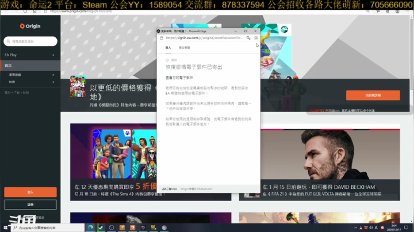Screen dimensions: 414x232
Task: Open Microsoft Edge from the taskbar
Action: pos(91,227)
